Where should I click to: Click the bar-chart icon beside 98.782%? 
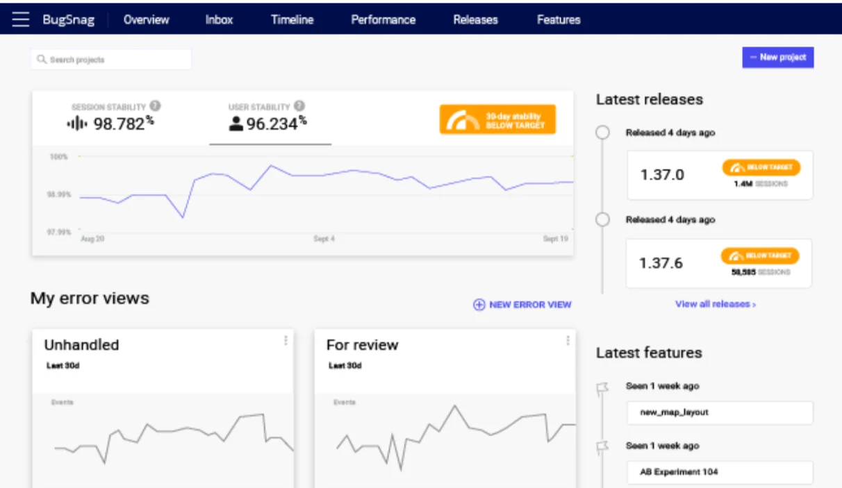(76, 122)
